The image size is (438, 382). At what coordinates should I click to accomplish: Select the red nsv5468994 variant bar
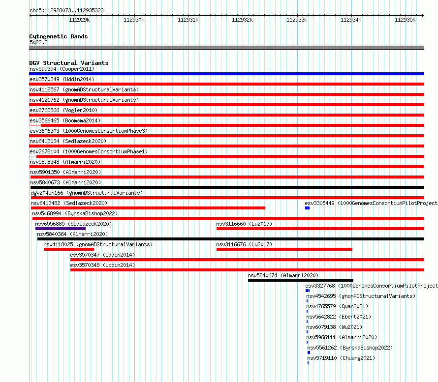coord(228,218)
